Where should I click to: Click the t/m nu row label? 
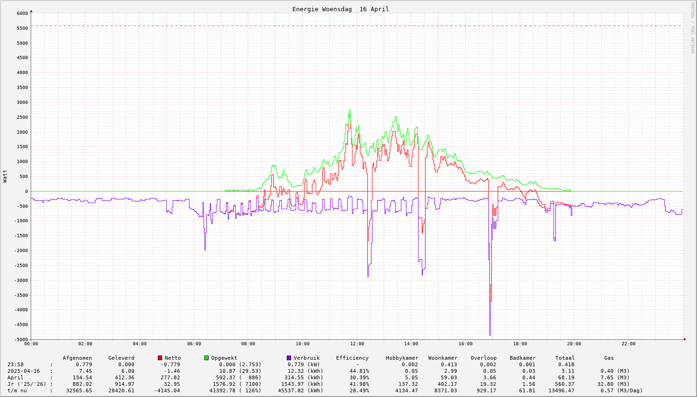click(x=17, y=390)
